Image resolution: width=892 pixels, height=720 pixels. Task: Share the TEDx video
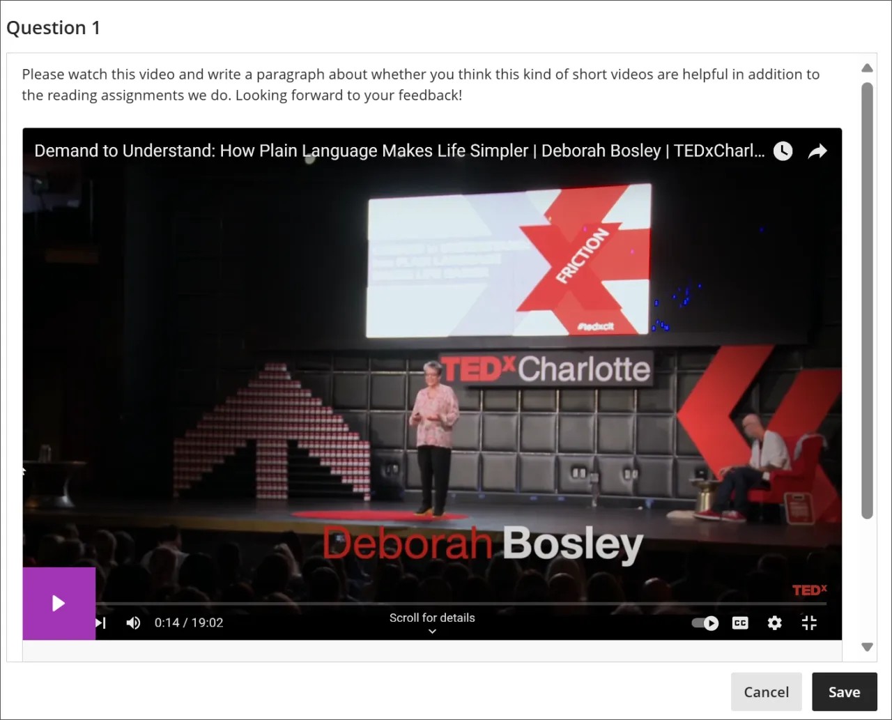pyautogui.click(x=817, y=151)
